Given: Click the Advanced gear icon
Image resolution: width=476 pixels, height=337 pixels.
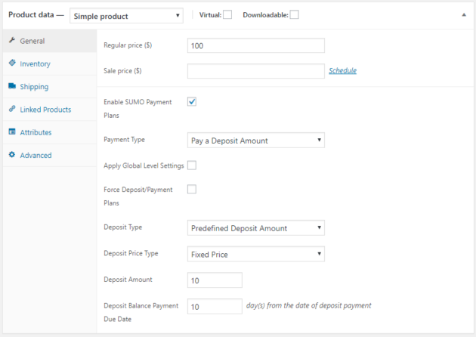Looking at the screenshot, I should coord(12,155).
